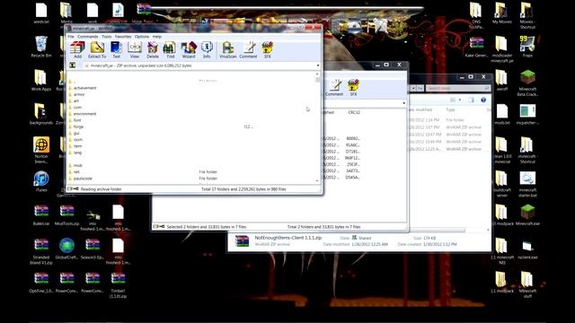Screen dimensions: 575x323
Task: Open the Minecraft Beta Crack desktop icon
Action: click(x=527, y=83)
